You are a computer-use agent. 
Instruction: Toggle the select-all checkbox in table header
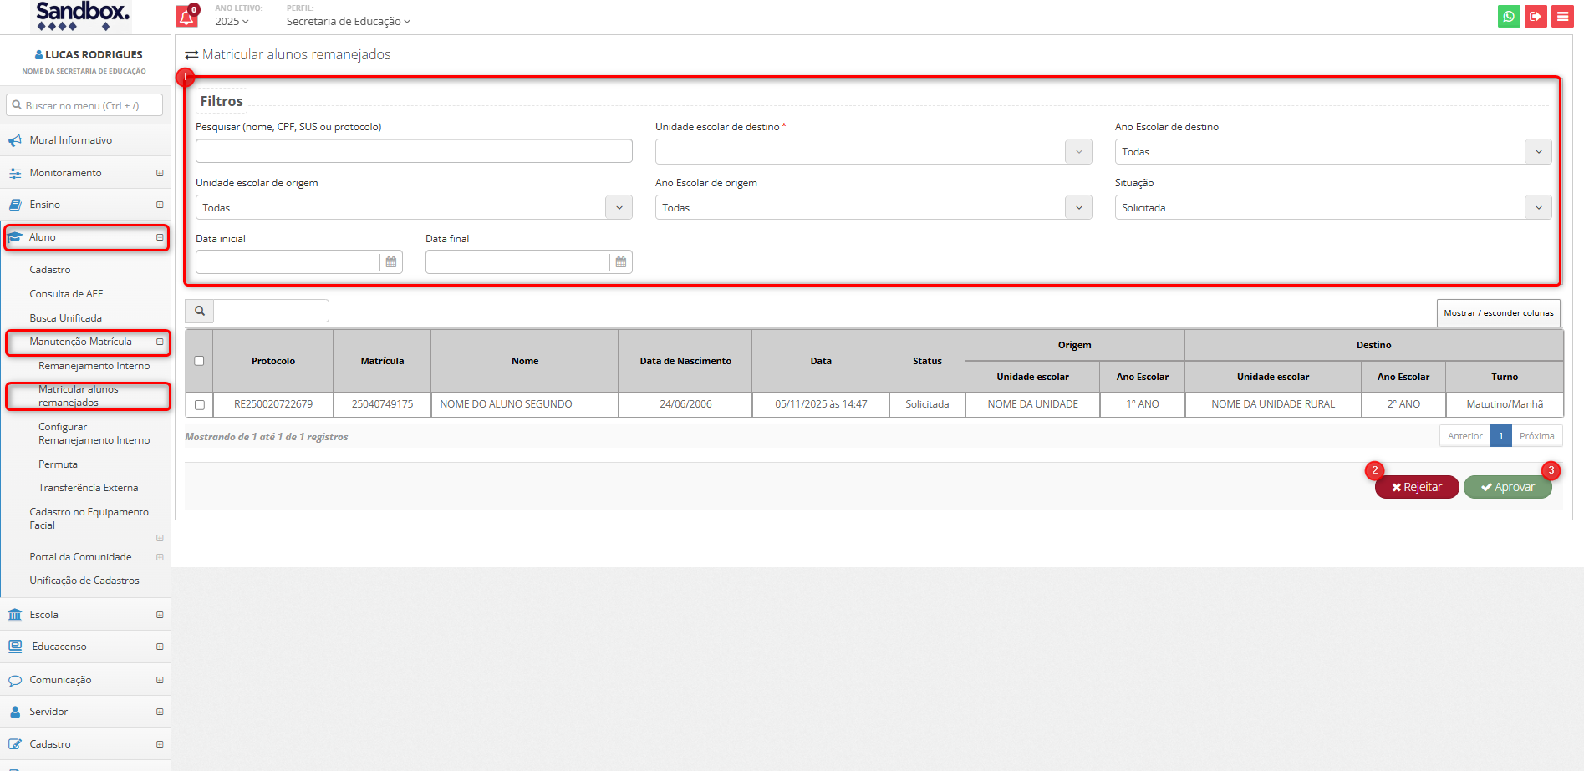pyautogui.click(x=199, y=361)
